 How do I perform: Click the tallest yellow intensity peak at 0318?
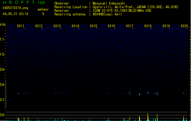(148, 117)
